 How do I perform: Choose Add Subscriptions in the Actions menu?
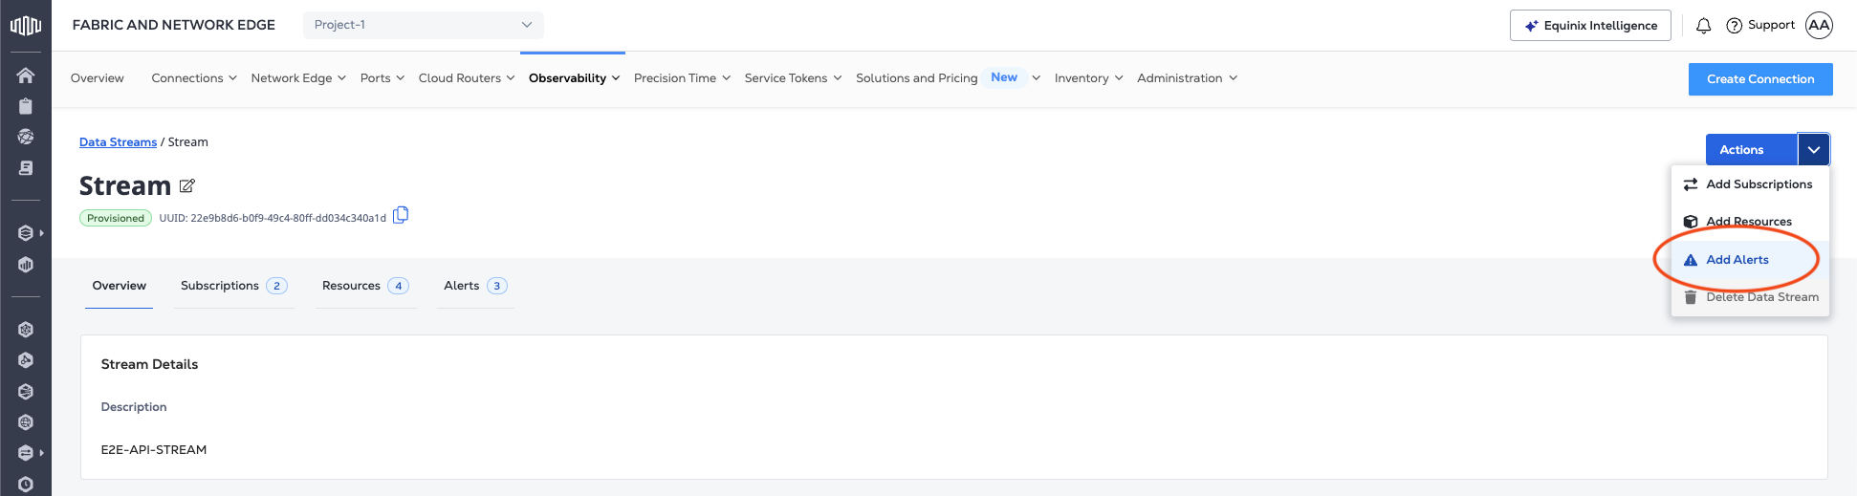coord(1758,184)
